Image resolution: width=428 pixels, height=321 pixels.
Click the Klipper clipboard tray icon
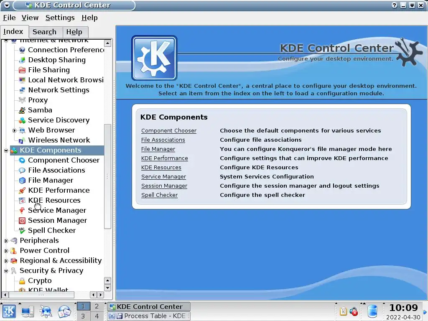344,311
